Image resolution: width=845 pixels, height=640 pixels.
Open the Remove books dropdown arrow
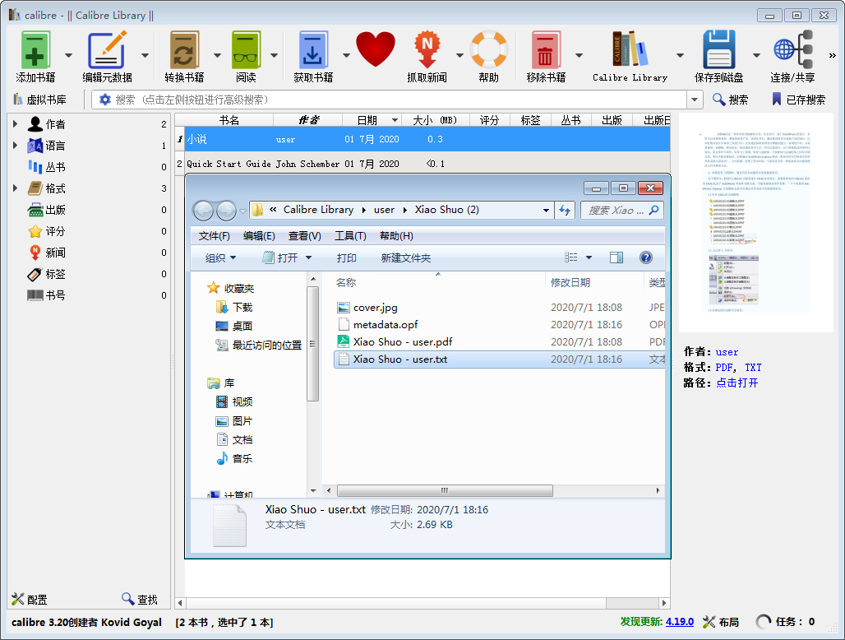(x=579, y=55)
